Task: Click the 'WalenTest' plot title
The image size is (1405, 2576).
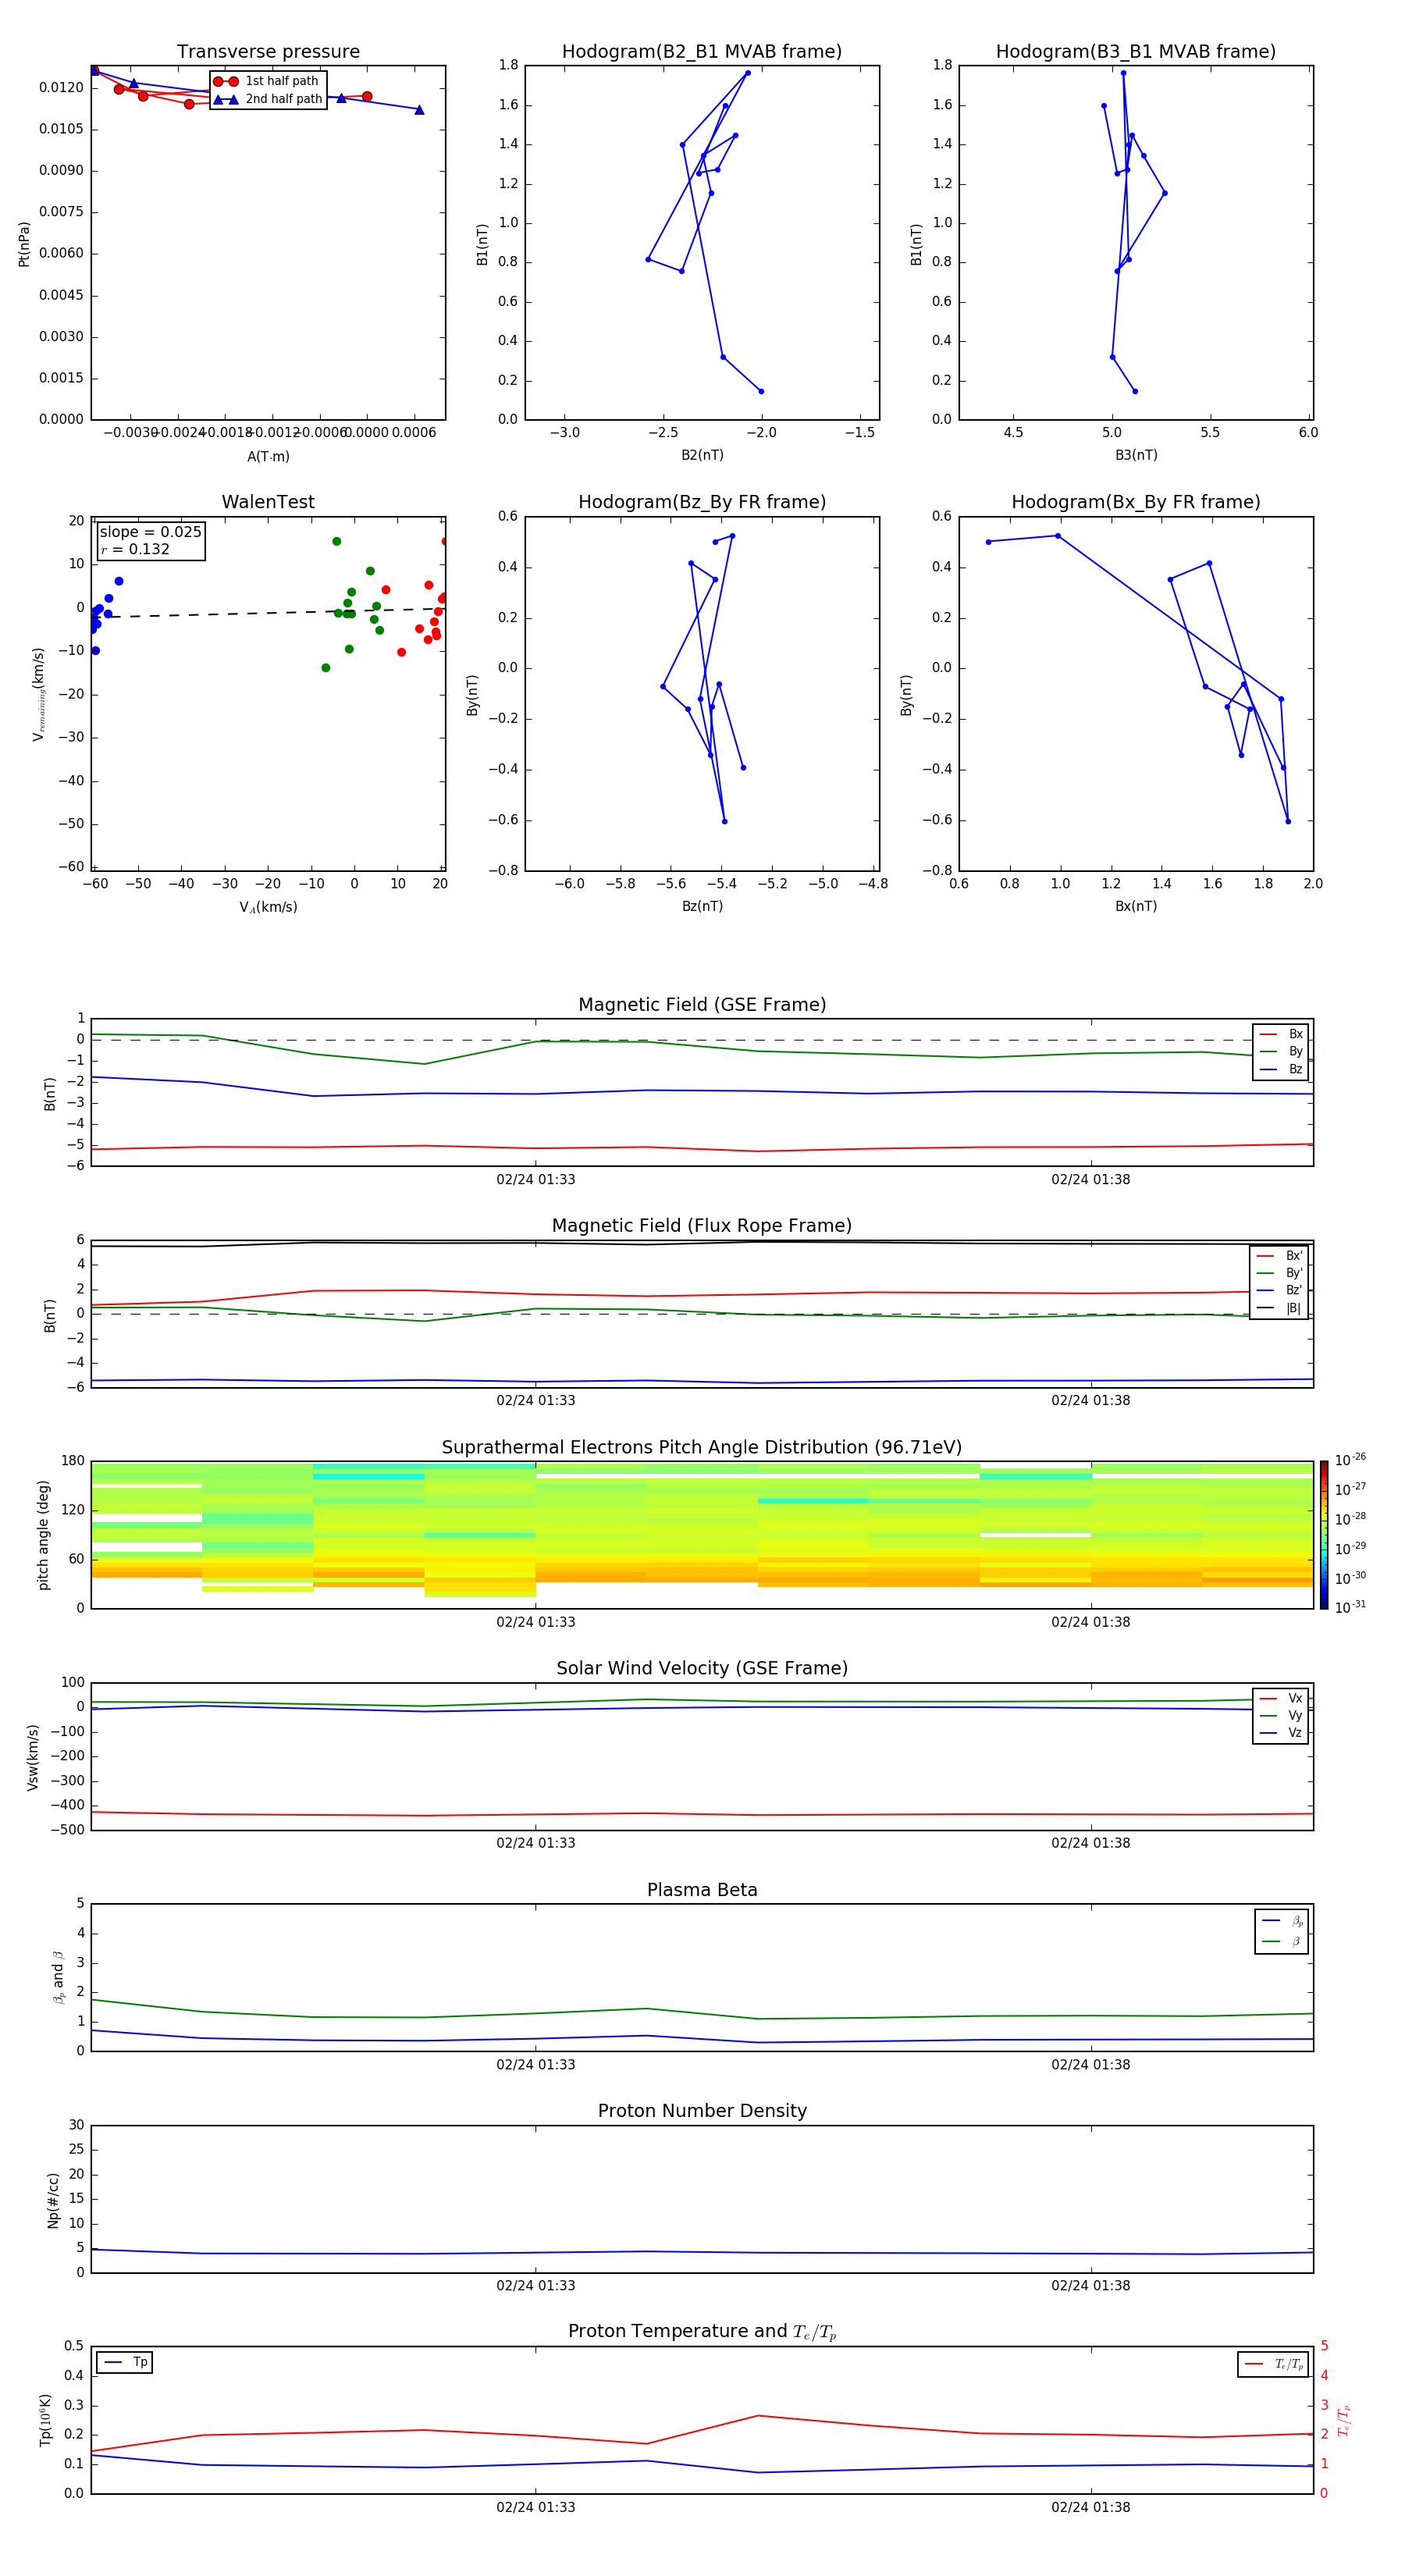Action: (x=268, y=502)
